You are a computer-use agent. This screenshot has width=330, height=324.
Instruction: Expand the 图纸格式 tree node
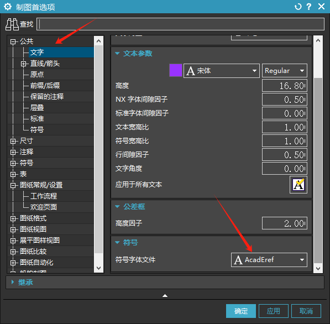click(x=13, y=218)
